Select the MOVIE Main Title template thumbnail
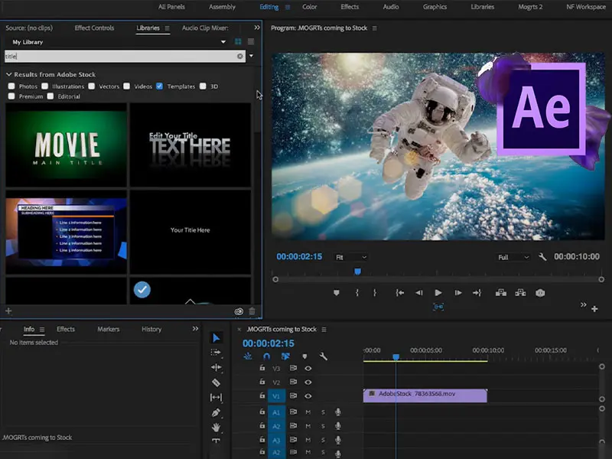This screenshot has width=612, height=459. coord(66,145)
